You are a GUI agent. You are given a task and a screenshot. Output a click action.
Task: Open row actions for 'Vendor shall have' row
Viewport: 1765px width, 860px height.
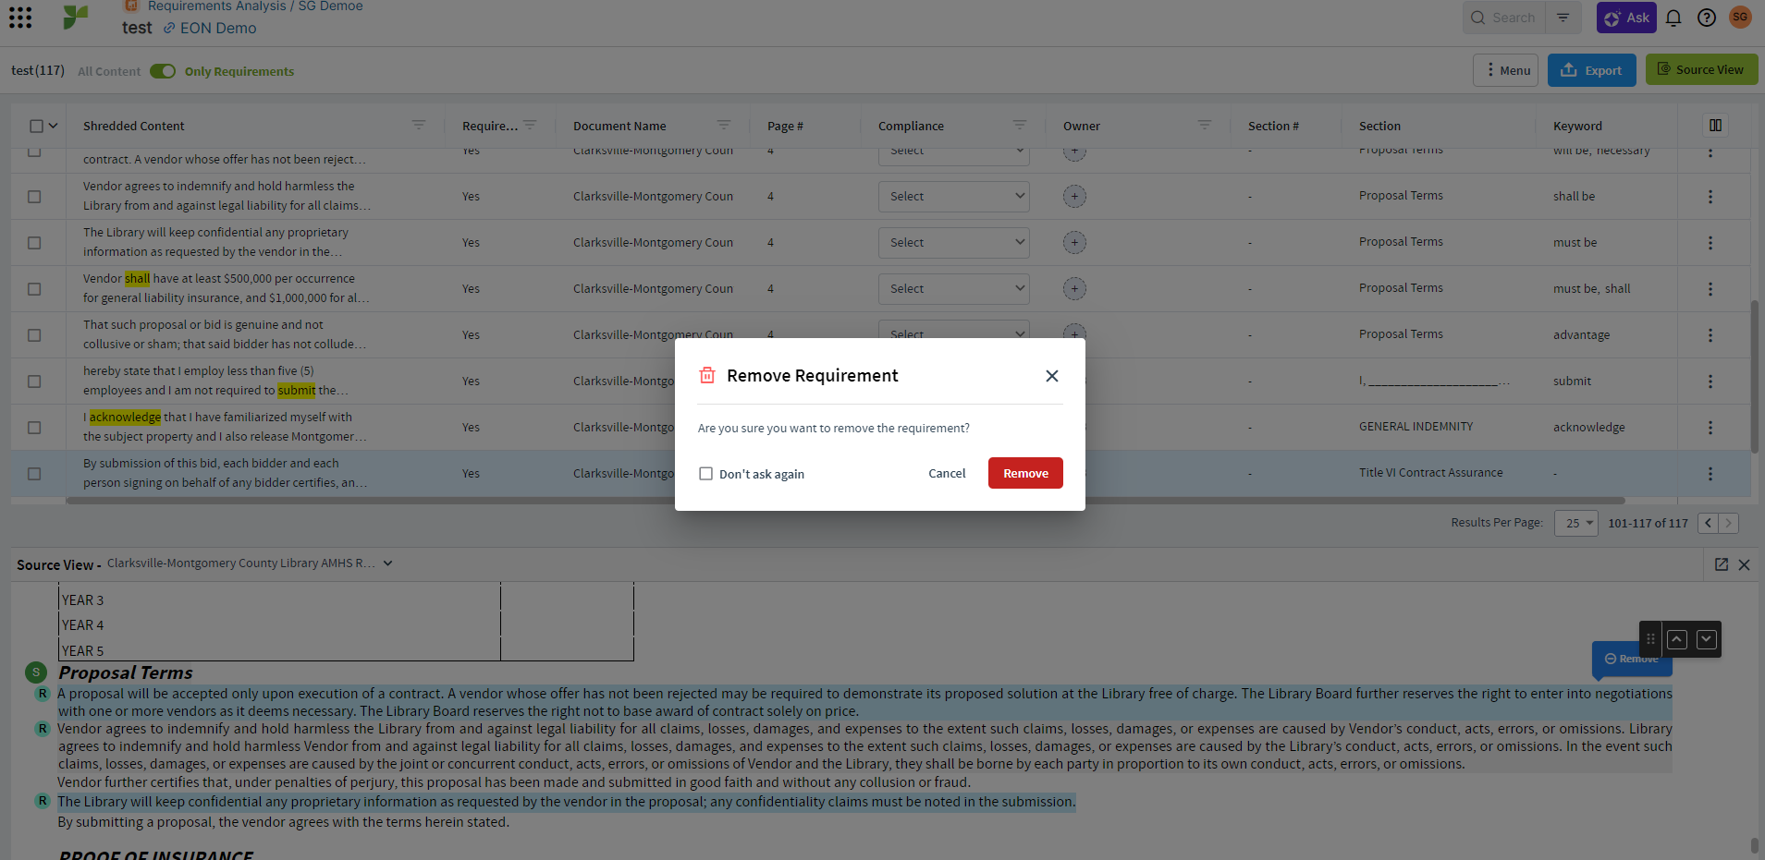pos(1710,289)
